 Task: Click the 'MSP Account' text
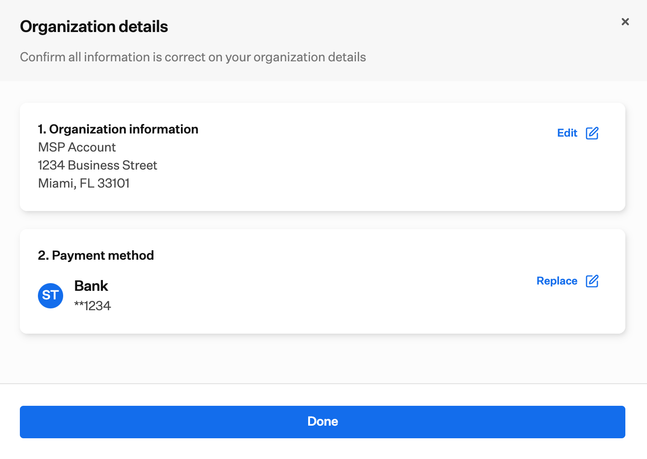coord(77,147)
